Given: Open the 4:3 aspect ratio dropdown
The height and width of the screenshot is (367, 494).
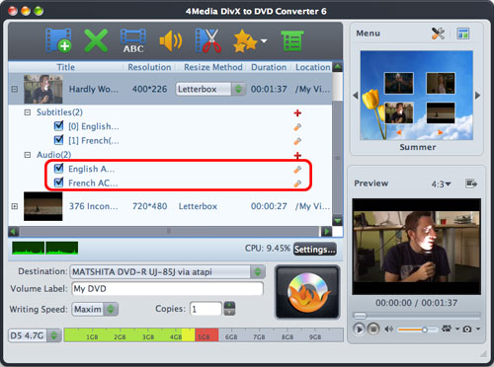Looking at the screenshot, I should point(442,183).
